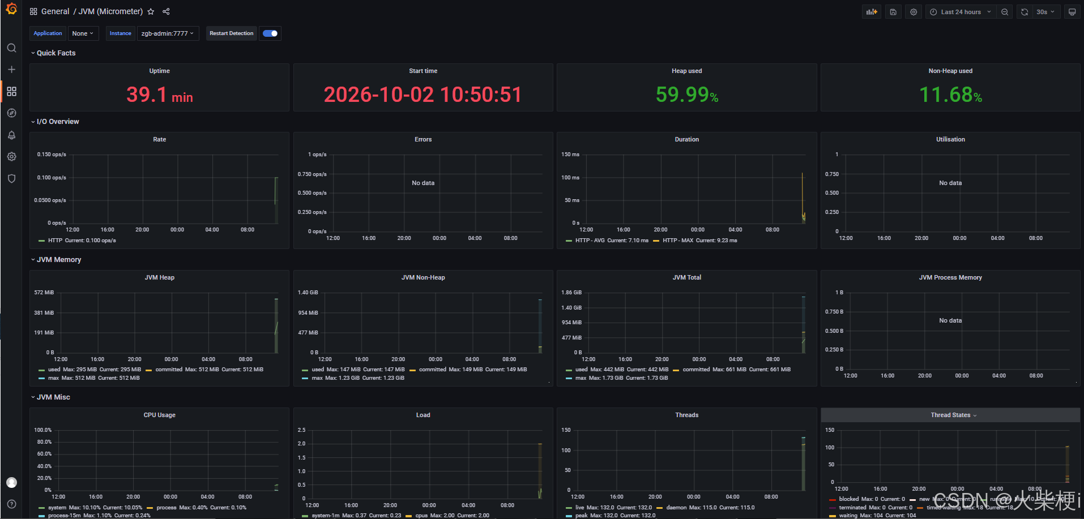Open the JVM Process Memory panel menu
This screenshot has height=519, width=1084.
pyautogui.click(x=950, y=277)
